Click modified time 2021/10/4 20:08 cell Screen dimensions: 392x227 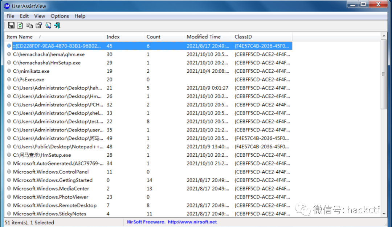click(x=208, y=71)
